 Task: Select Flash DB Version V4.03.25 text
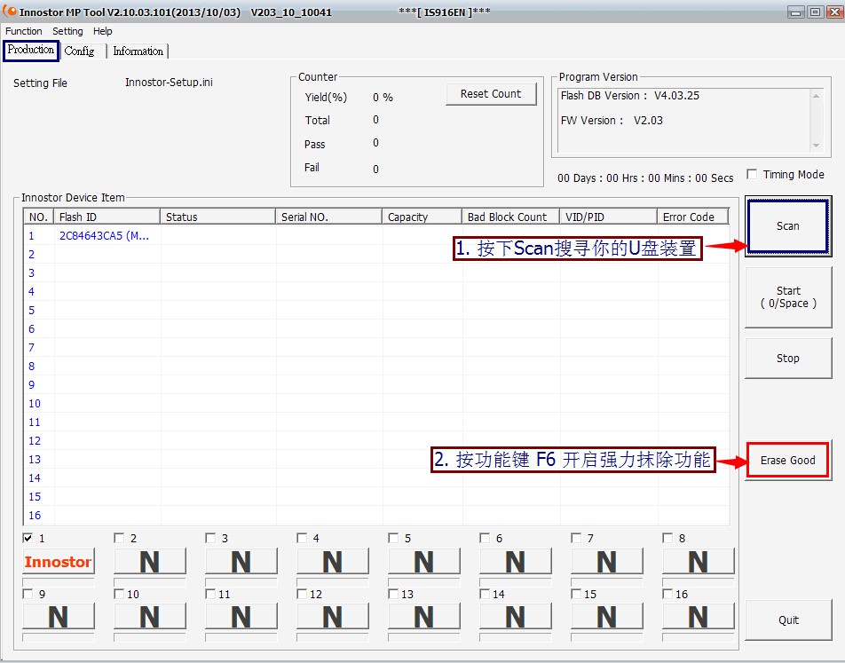630,96
